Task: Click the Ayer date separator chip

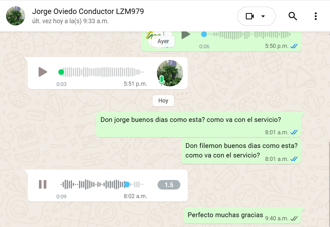Action: 163,41
